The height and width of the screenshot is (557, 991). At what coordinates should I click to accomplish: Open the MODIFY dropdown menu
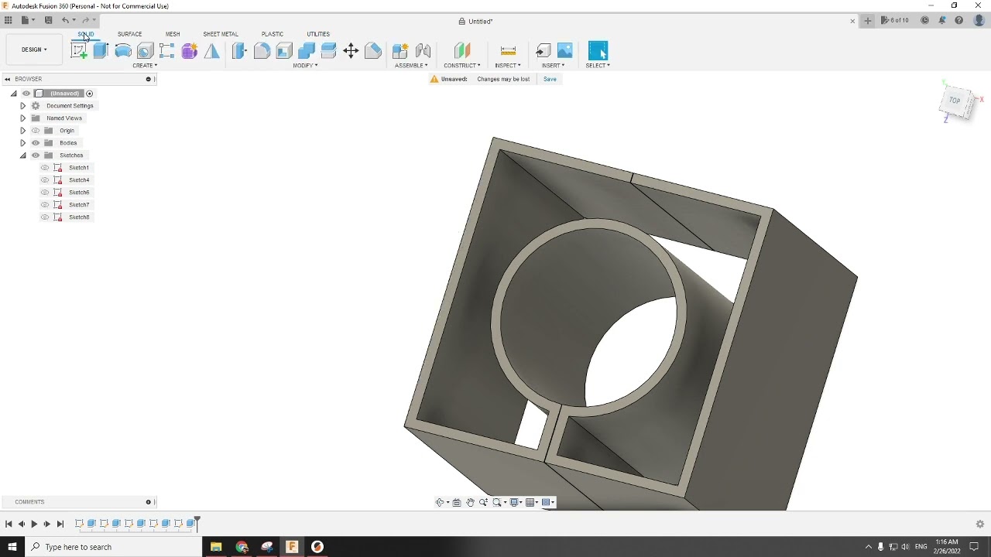click(x=305, y=66)
